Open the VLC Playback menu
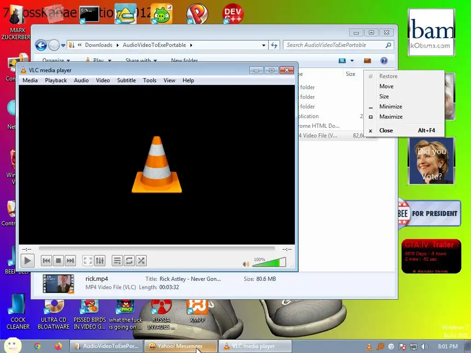Screen dimensions: 471x353 pos(56,80)
